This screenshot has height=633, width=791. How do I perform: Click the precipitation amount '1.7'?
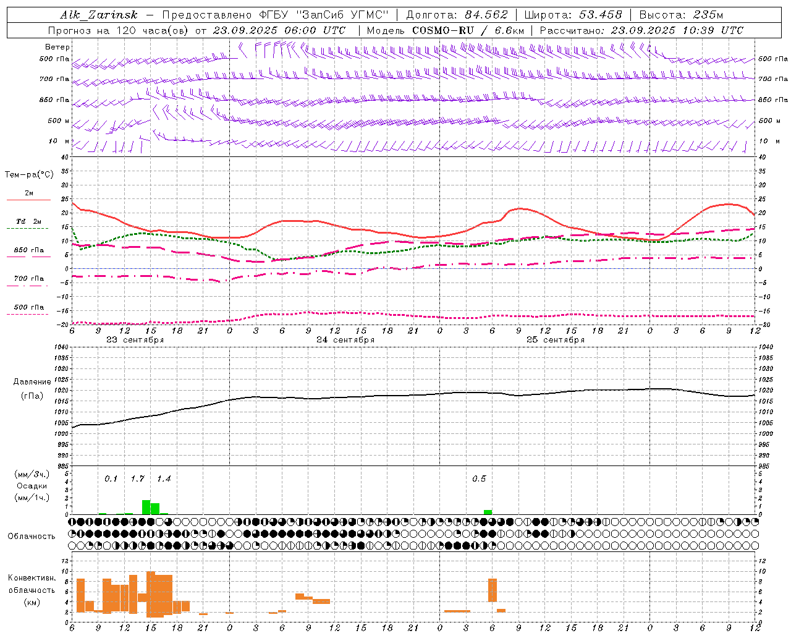pos(138,479)
